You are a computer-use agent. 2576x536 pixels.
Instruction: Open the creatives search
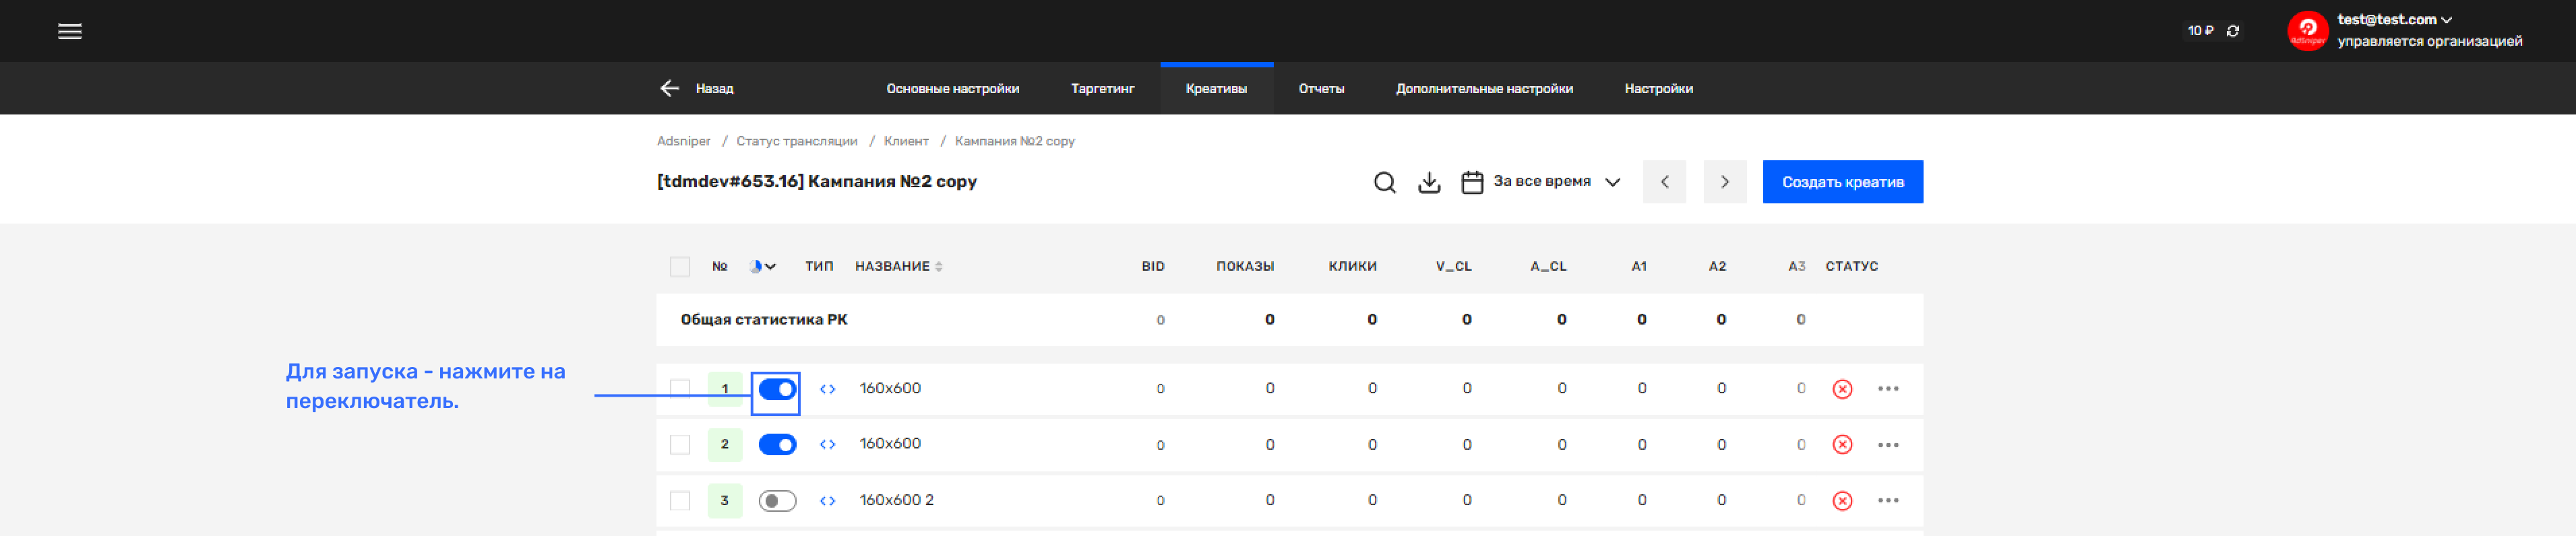point(1384,182)
